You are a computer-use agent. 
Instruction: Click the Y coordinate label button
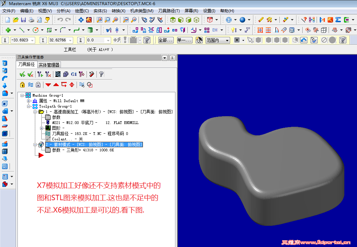[x=43, y=40]
